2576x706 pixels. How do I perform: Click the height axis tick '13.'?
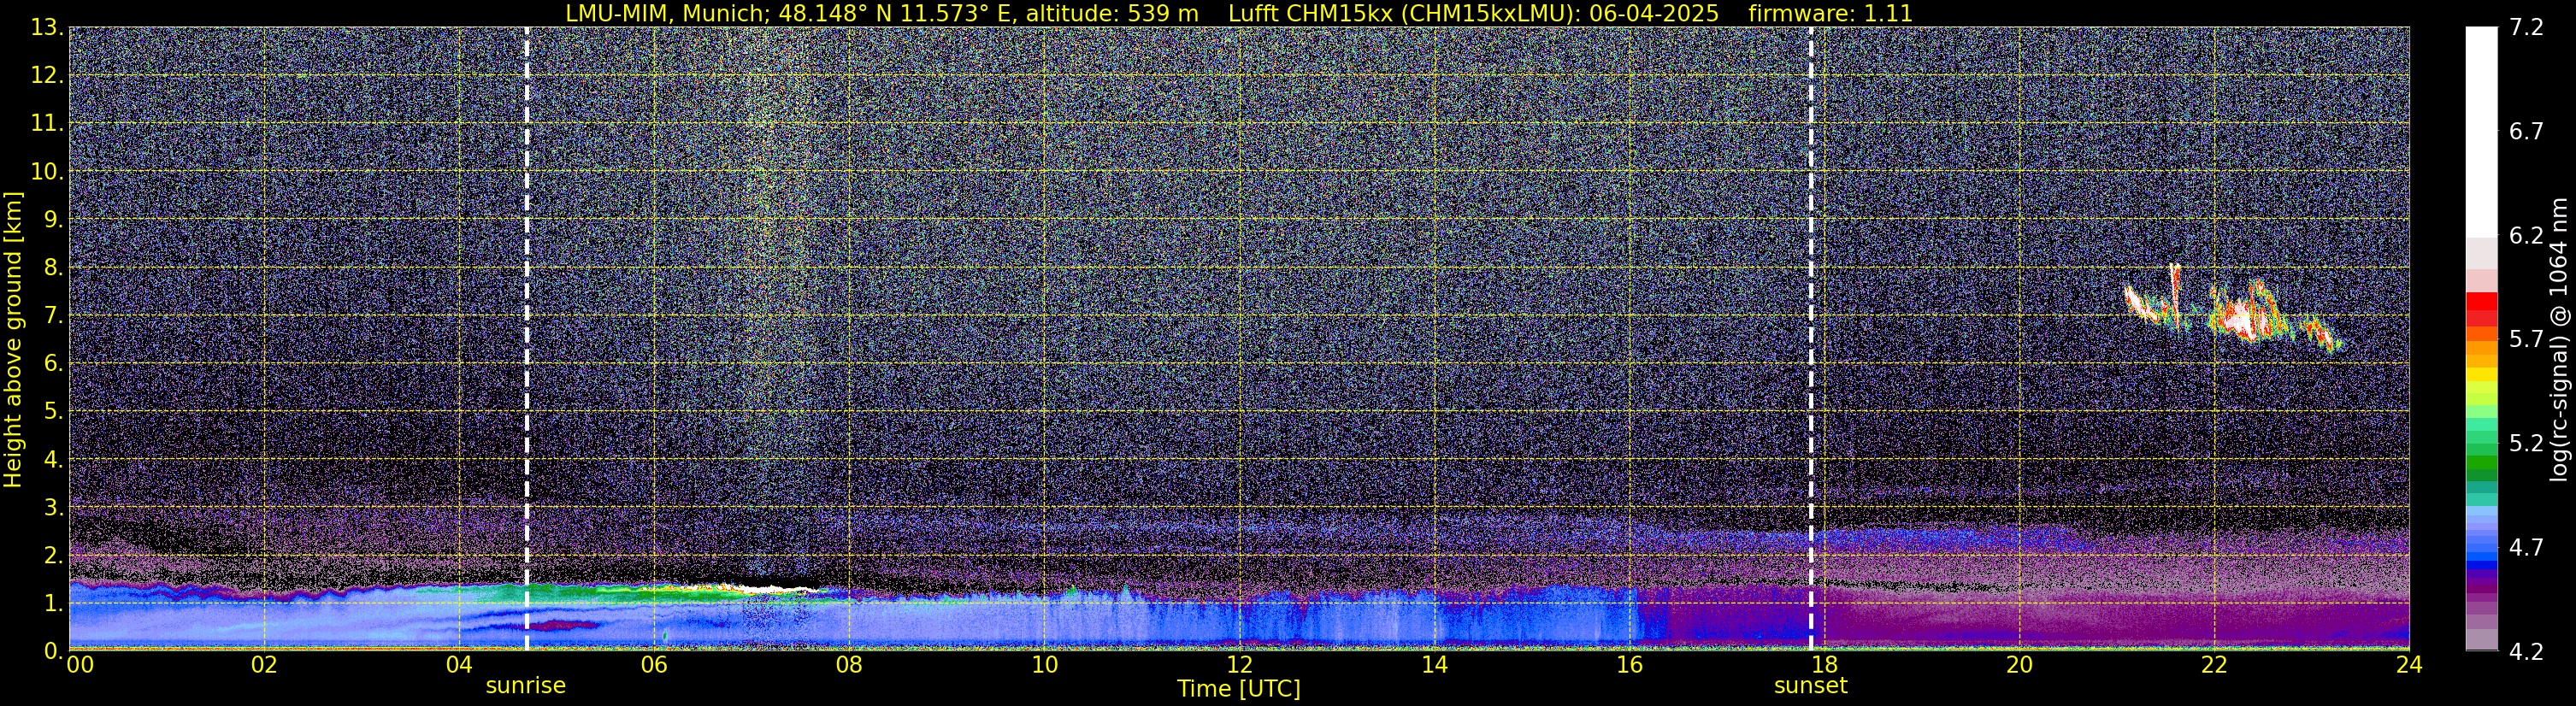coord(47,27)
